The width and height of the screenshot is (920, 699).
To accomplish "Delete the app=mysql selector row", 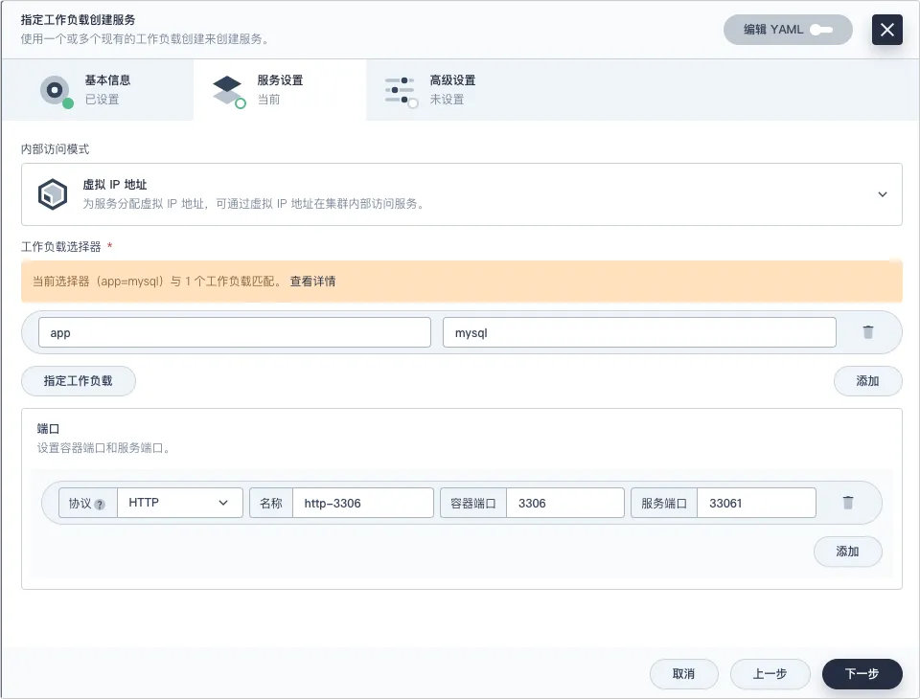I will 868,332.
